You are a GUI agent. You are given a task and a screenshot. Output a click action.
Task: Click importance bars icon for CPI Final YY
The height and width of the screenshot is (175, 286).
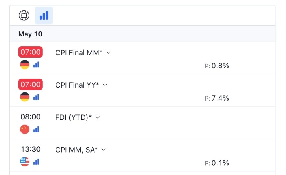[36, 97]
